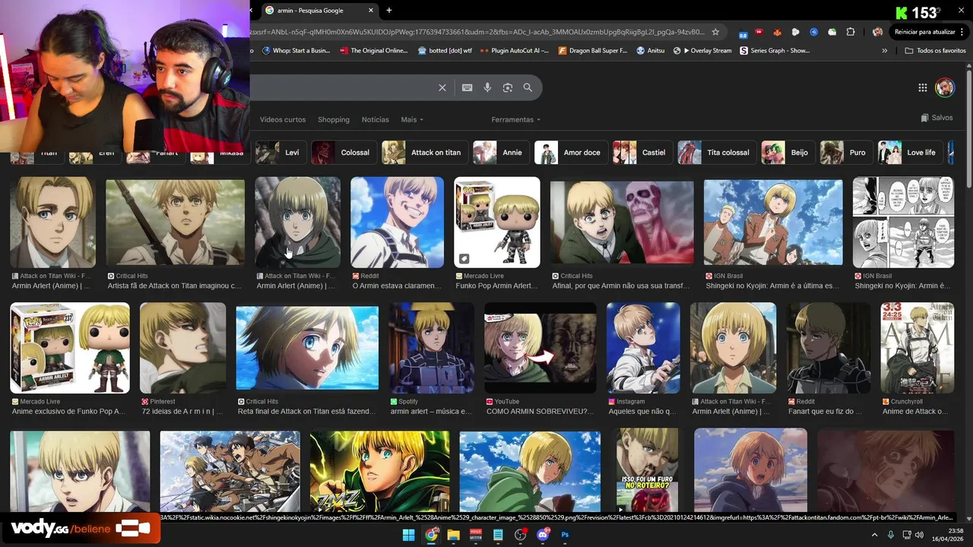
Task: Open 'Dragon Ball Super F...' bookmark
Action: click(592, 51)
